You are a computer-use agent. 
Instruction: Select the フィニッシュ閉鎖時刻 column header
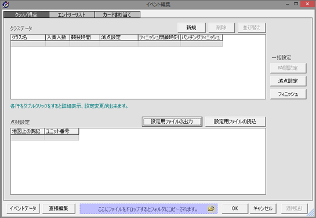[159, 38]
